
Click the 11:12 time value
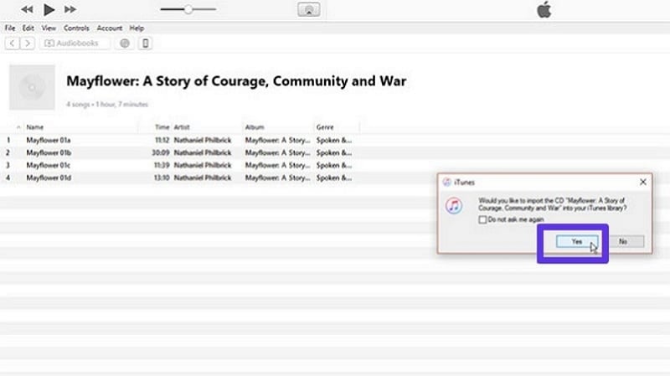162,140
